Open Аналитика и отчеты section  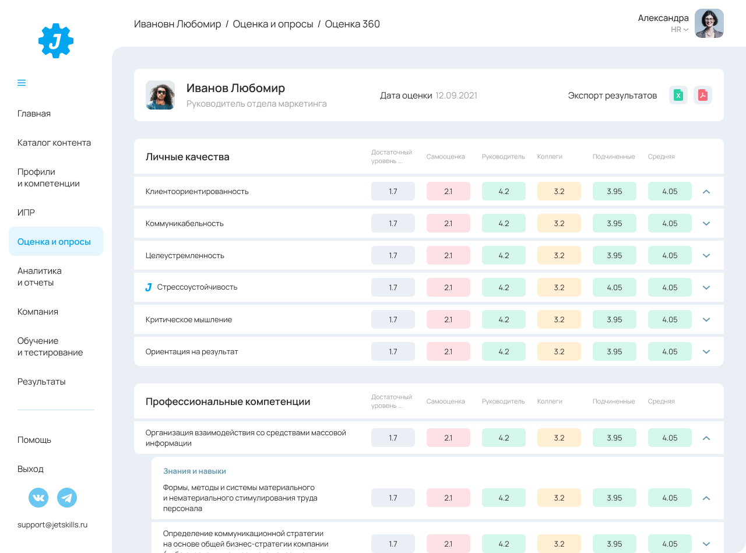click(x=40, y=277)
